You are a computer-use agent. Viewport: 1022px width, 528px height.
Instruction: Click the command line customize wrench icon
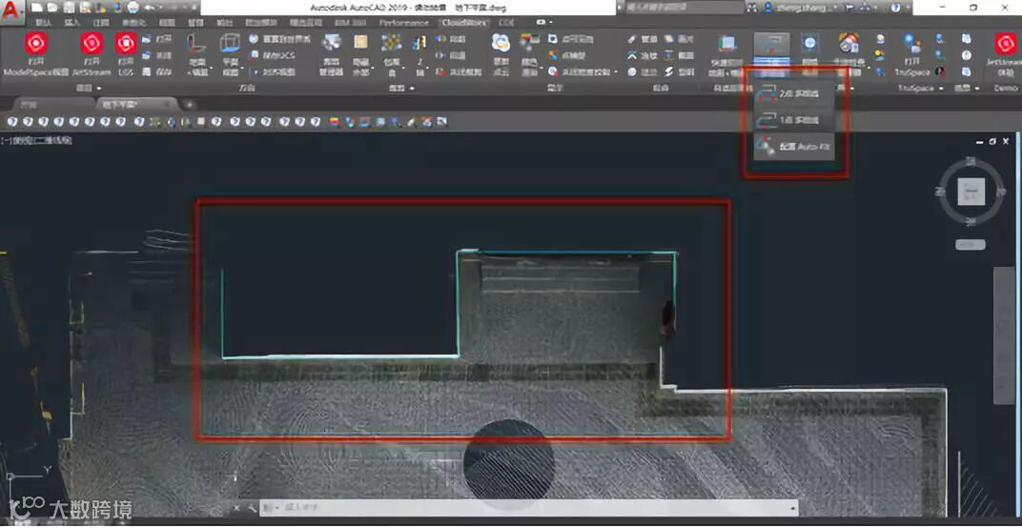(251, 508)
